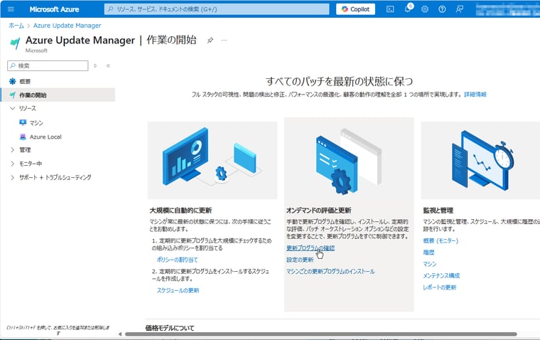Open マシンごとの更新プログラムのインストール link
Image resolution: width=540 pixels, height=340 pixels.
tap(330, 272)
